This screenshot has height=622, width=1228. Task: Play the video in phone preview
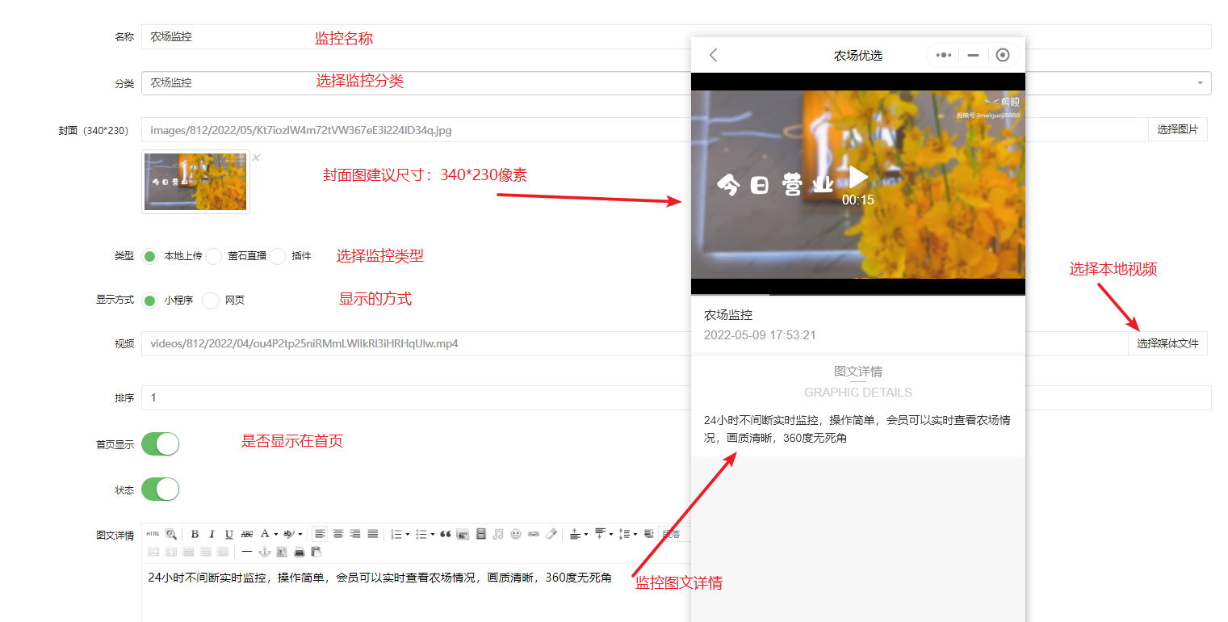[x=858, y=177]
